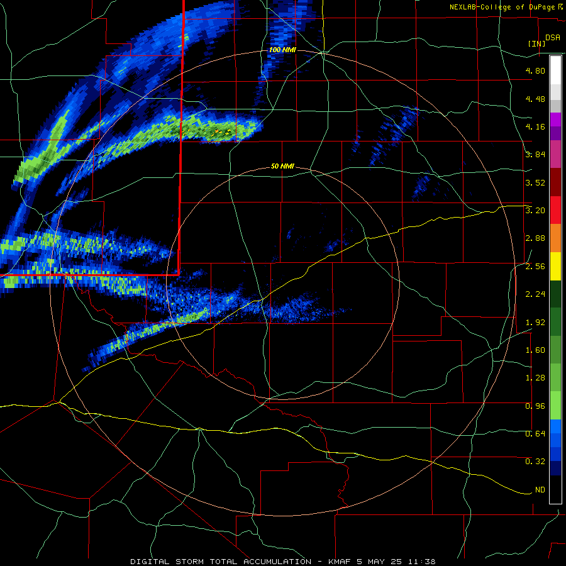Select the 2.56 legend value
This screenshot has height=566, width=566.
(535, 267)
